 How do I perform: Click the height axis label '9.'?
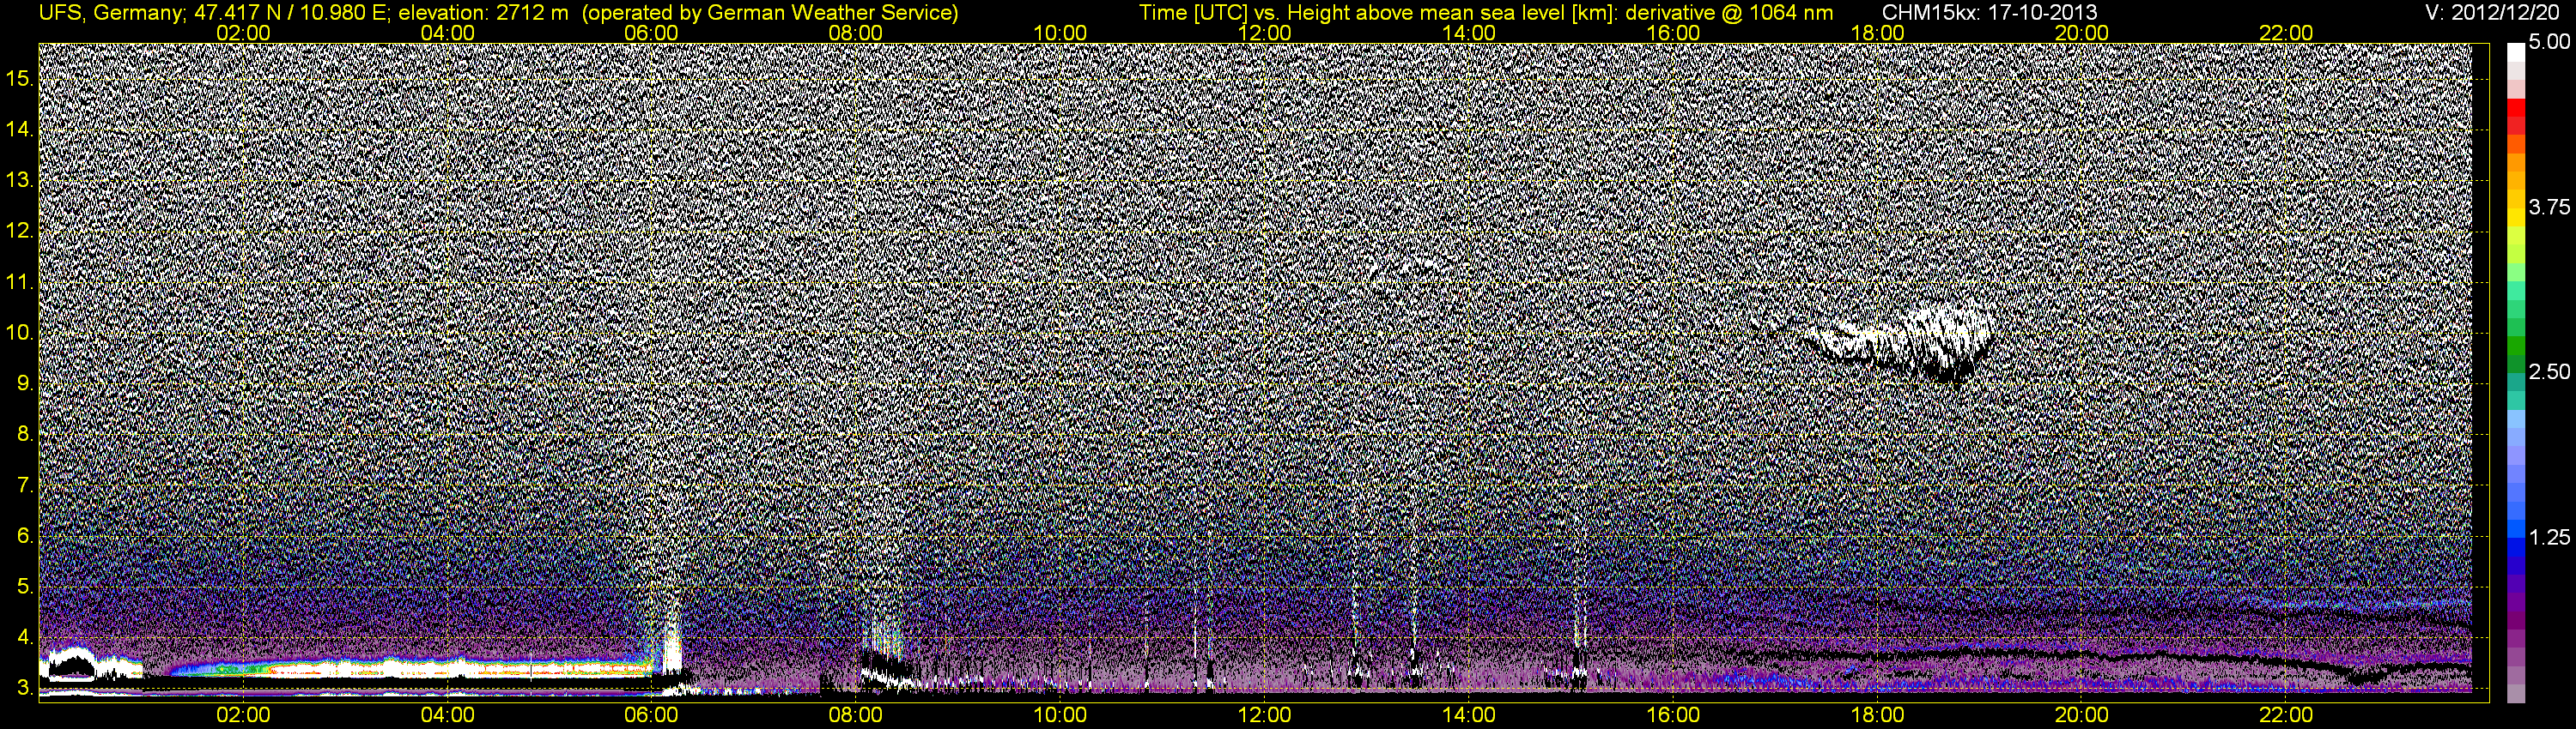click(x=25, y=383)
